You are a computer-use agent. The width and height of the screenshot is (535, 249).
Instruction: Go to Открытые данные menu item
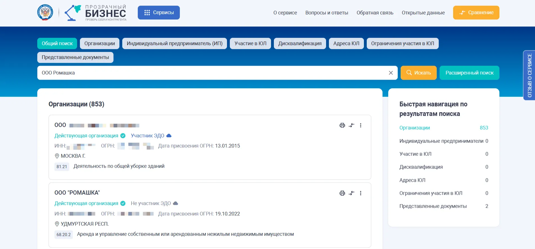[x=423, y=13]
